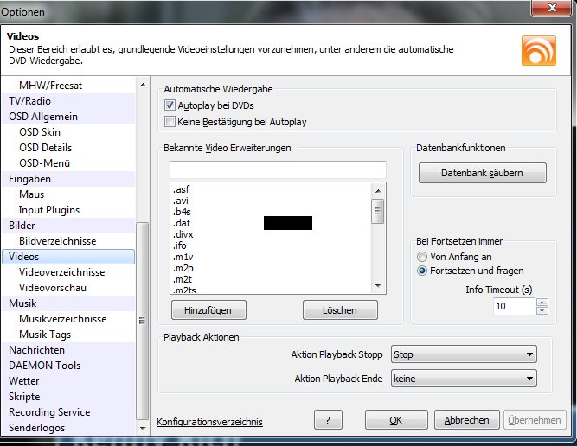The width and height of the screenshot is (577, 446).
Task: Open Aktion Playback Stopp dropdown
Action: point(464,354)
